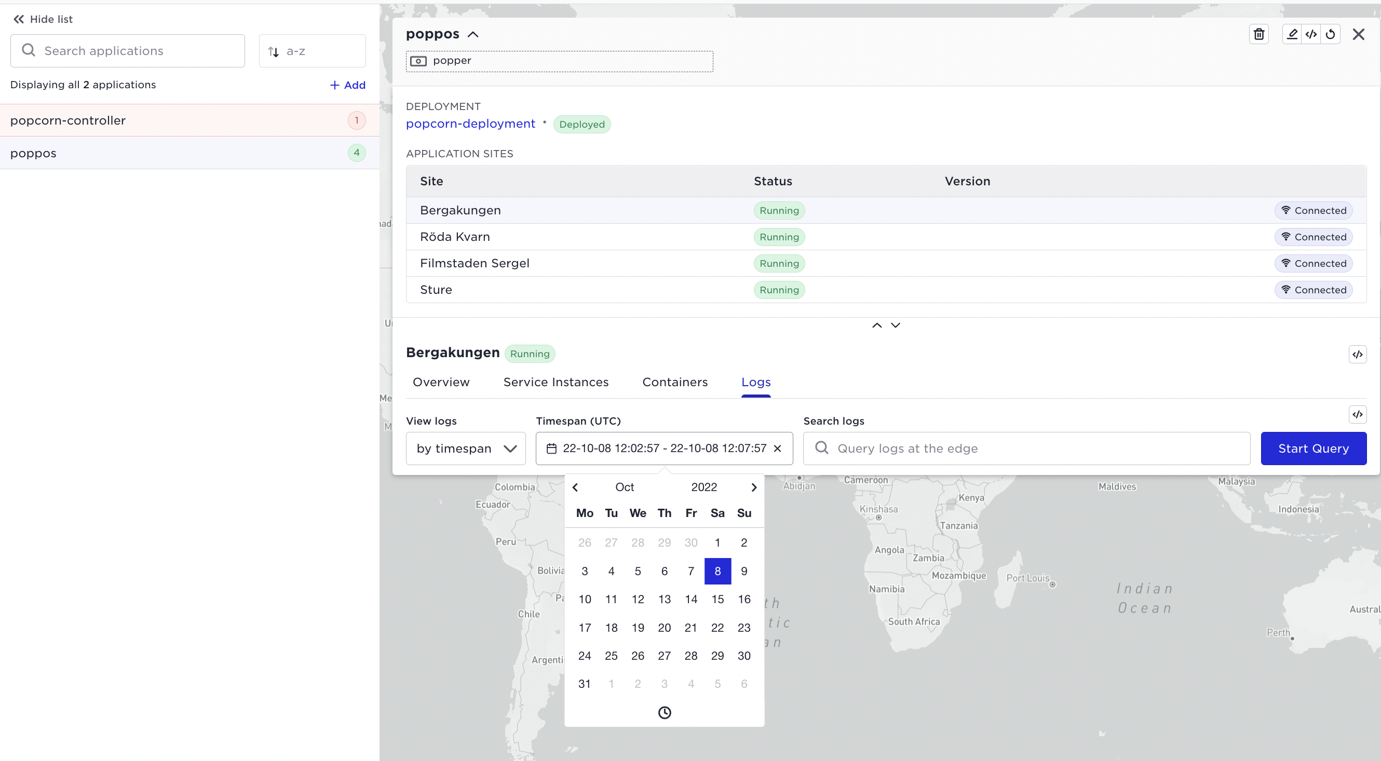
Task: Click the Start Query button
Action: tap(1314, 449)
